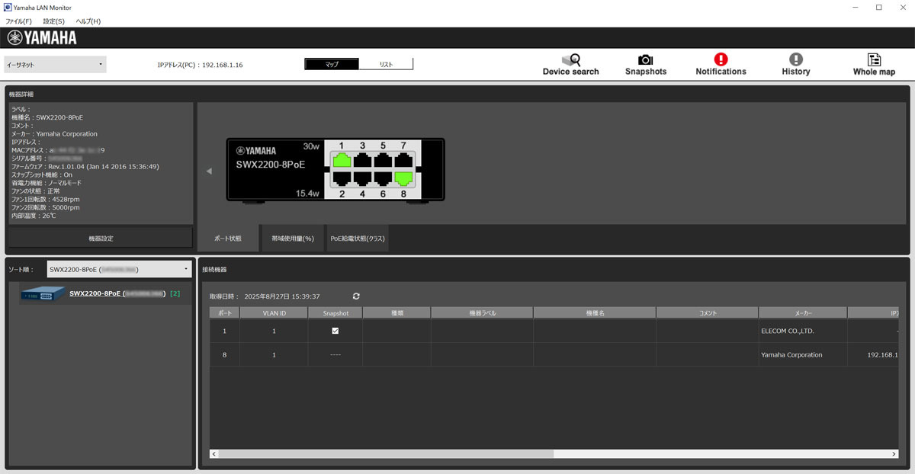915x474 pixels.
Task: Sort table by ポート column header
Action: coord(224,313)
